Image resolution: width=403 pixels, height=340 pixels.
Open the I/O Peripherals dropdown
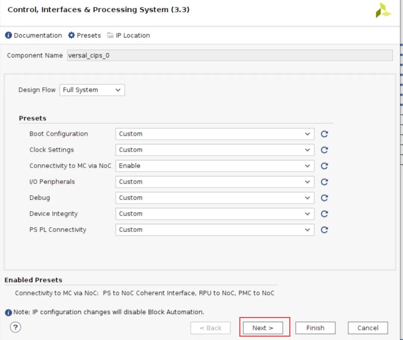(215, 182)
